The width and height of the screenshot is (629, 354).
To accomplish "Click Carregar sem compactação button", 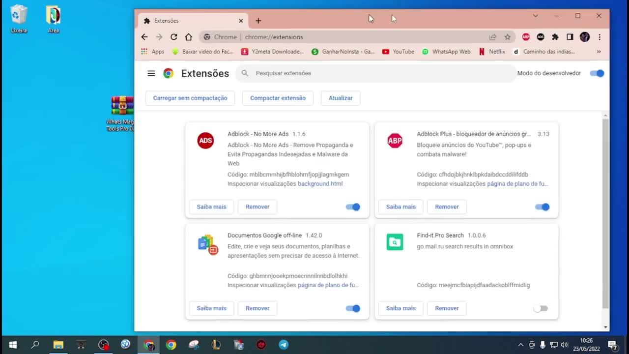I will point(190,98).
